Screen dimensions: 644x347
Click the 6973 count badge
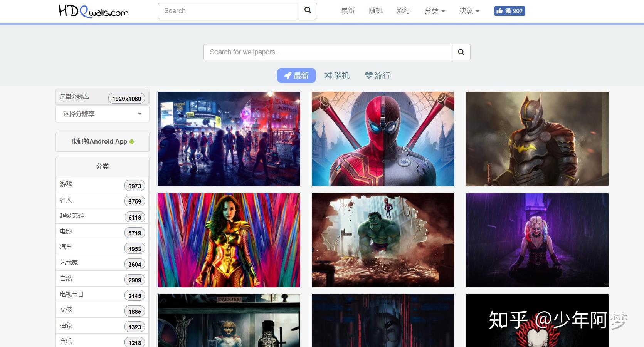[x=135, y=186]
